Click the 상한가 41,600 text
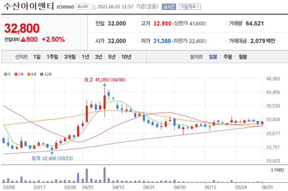Screen dimensions: 288x191 coord(190,24)
